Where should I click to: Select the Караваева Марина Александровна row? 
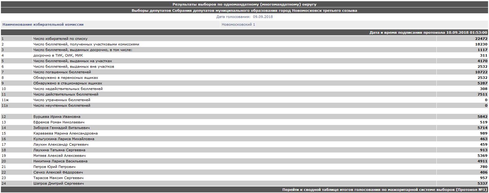pos(65,133)
